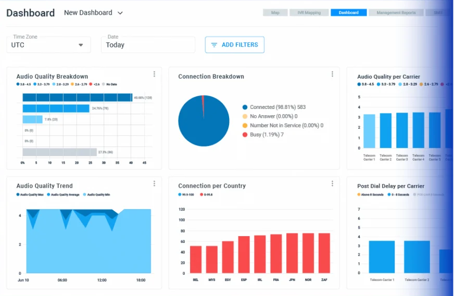Click the top dark-blue bar in Audio Quality Breakdown

[x=77, y=97]
